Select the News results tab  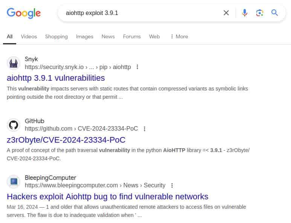click(108, 36)
